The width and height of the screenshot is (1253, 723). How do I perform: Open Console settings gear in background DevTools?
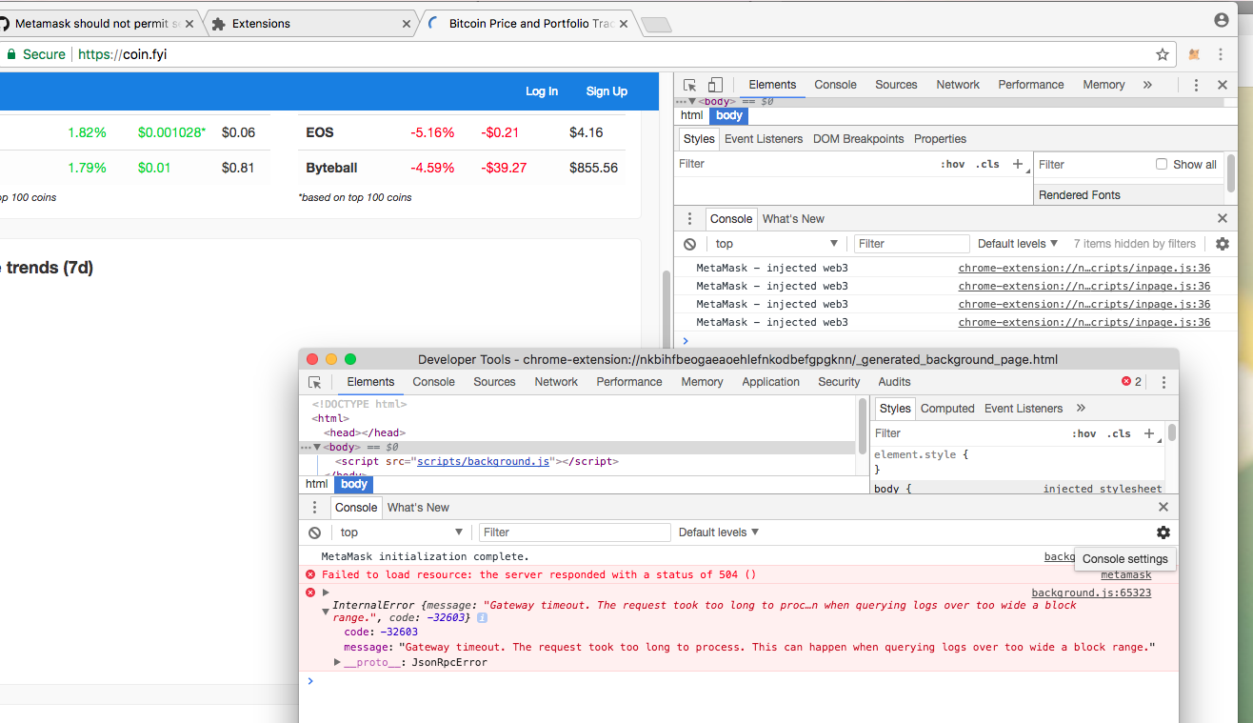point(1163,532)
